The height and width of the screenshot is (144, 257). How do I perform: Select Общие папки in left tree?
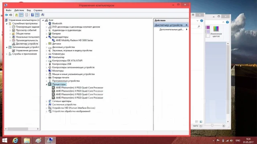[23, 34]
